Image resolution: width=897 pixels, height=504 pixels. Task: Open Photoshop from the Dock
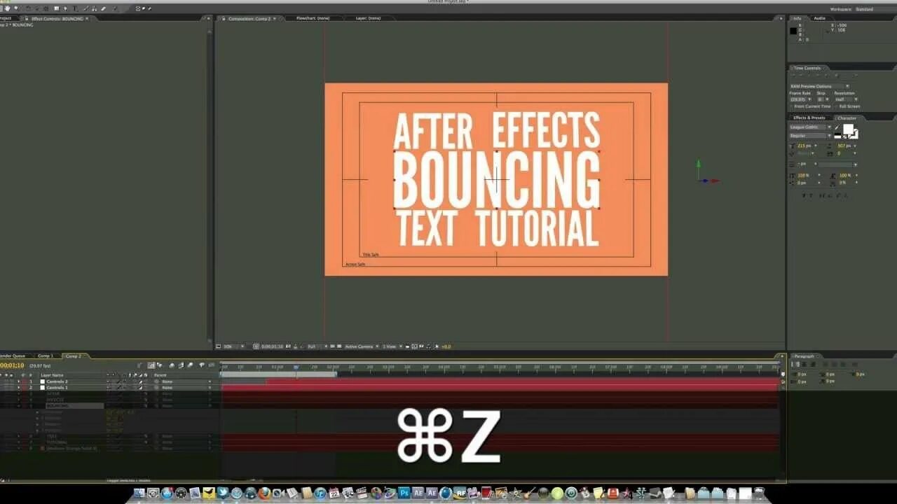pyautogui.click(x=404, y=493)
